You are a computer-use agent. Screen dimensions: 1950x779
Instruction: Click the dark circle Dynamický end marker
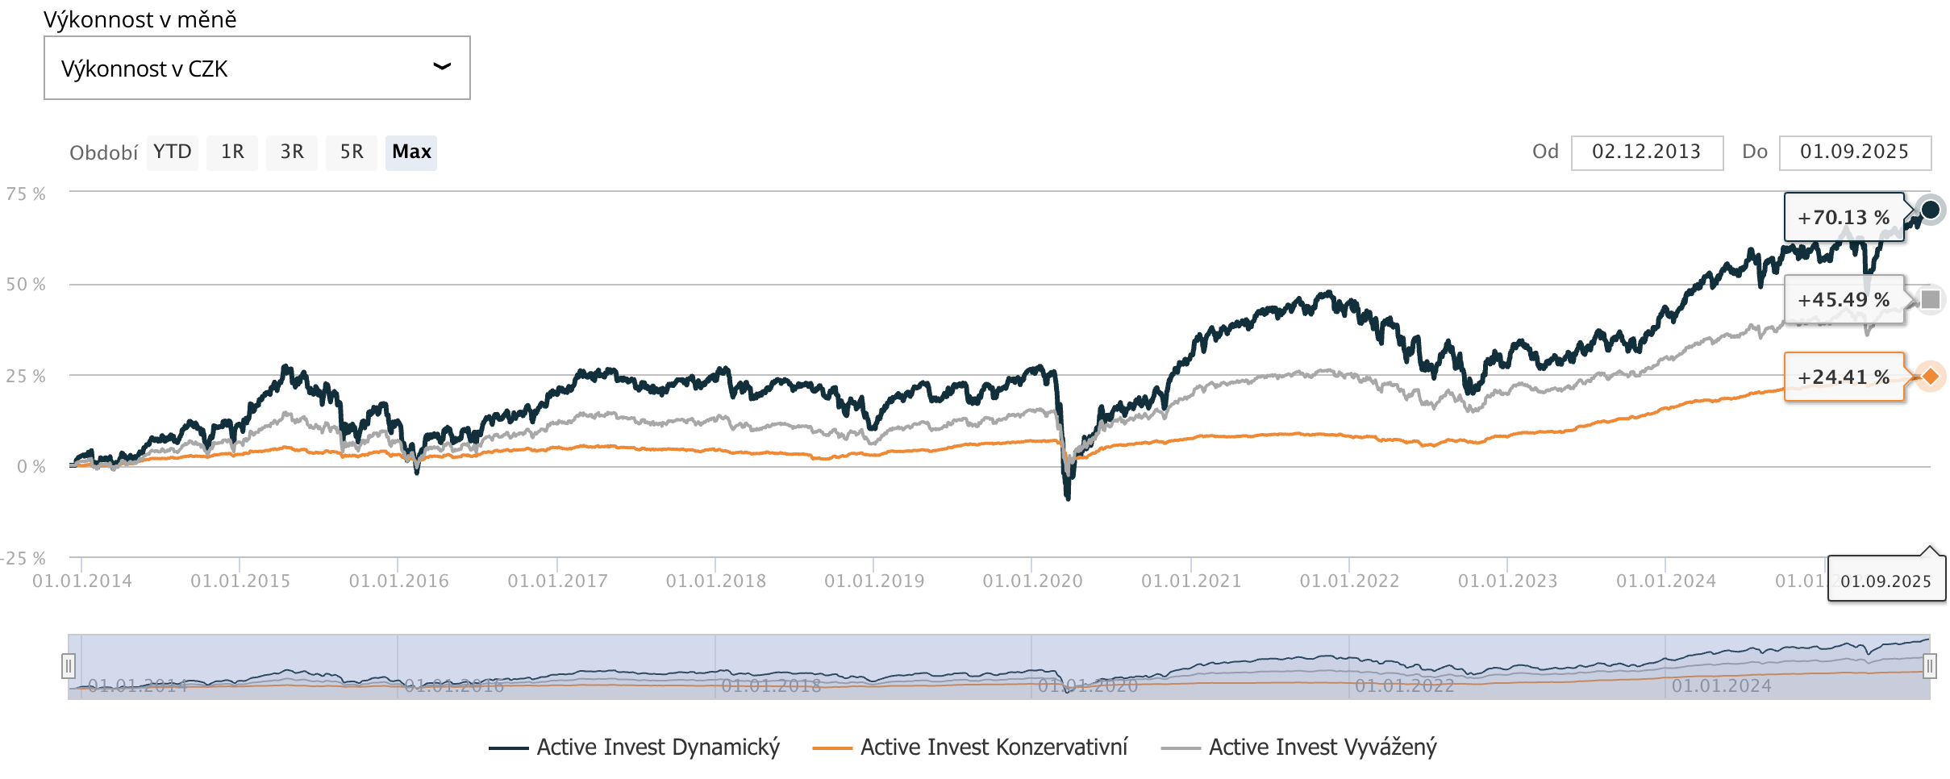pos(1931,210)
